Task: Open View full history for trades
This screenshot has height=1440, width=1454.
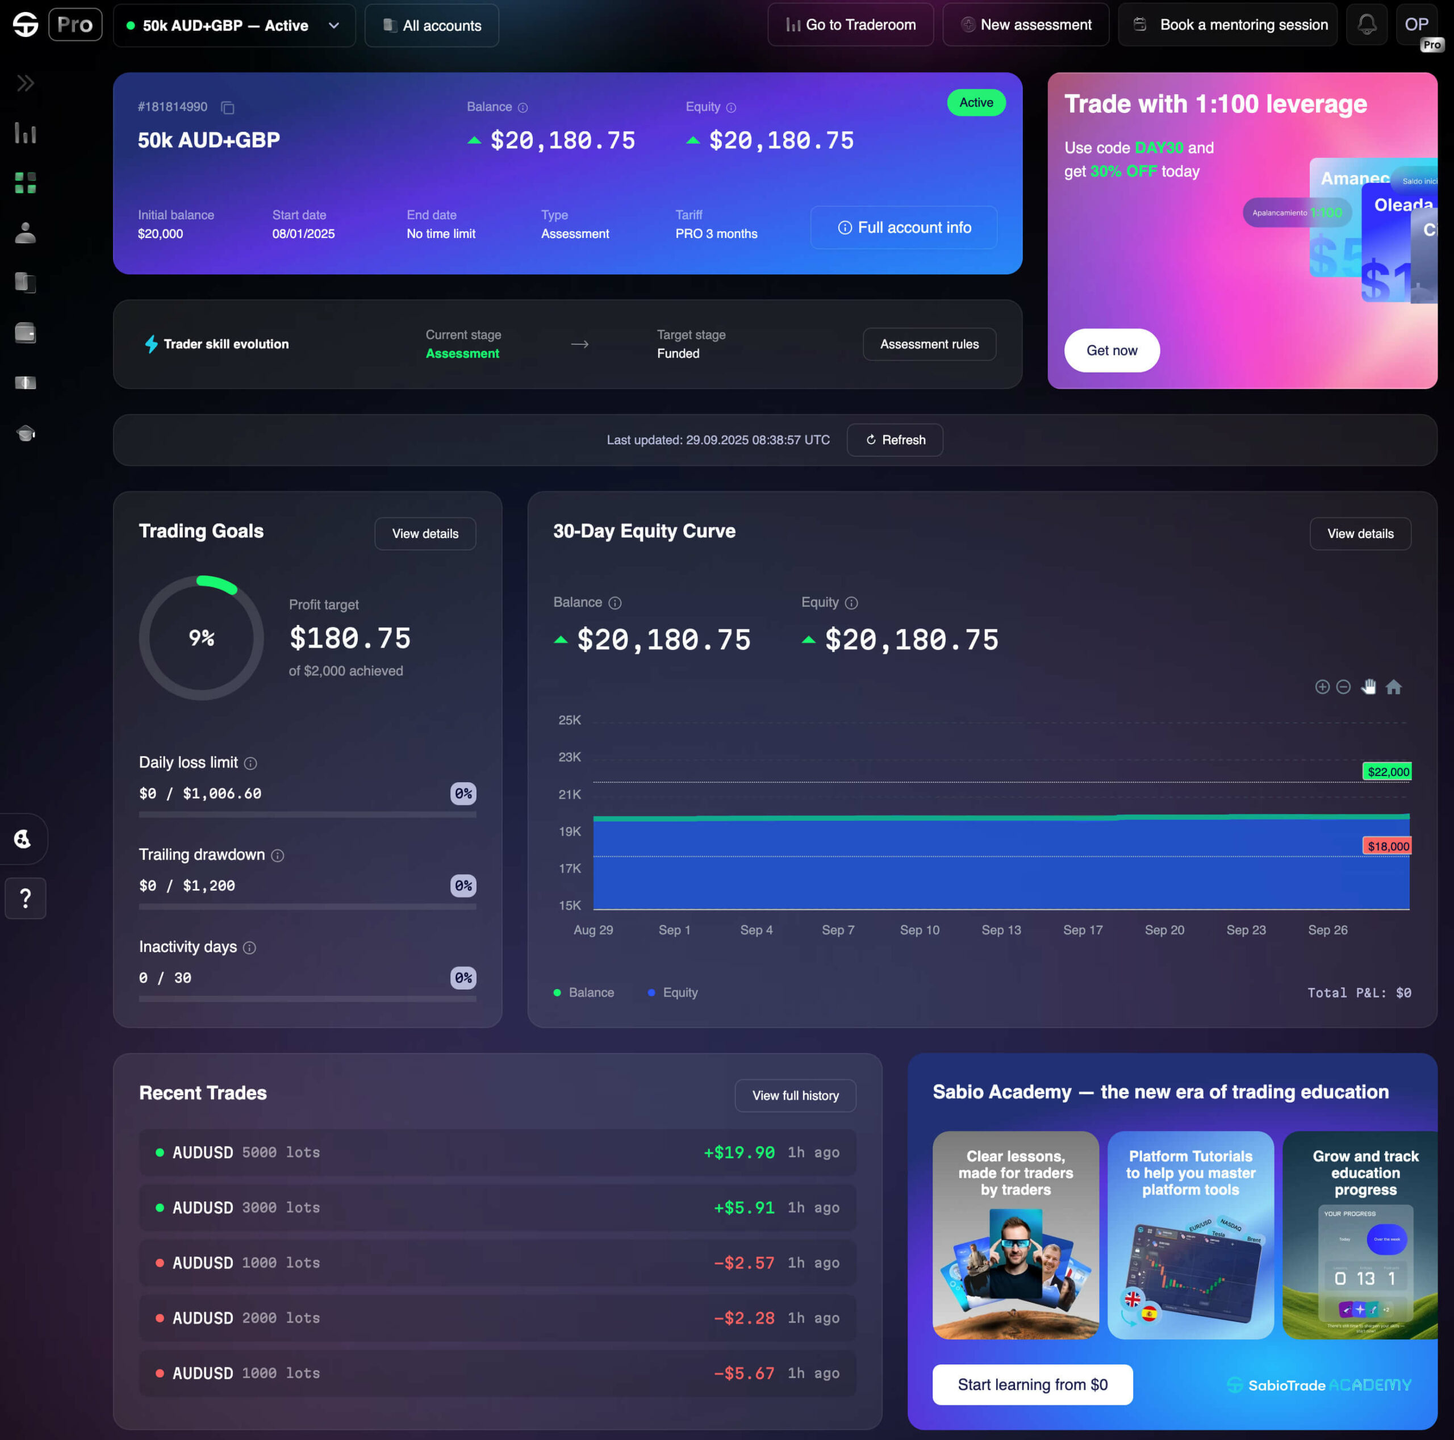Action: coord(795,1095)
